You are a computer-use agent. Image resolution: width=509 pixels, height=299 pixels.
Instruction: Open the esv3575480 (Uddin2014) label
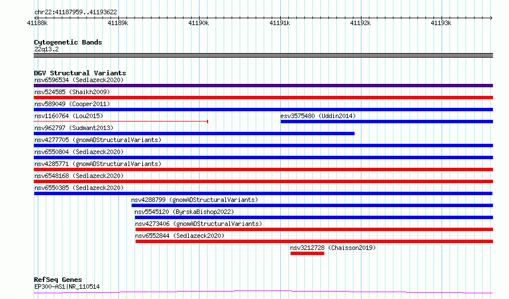pos(318,116)
